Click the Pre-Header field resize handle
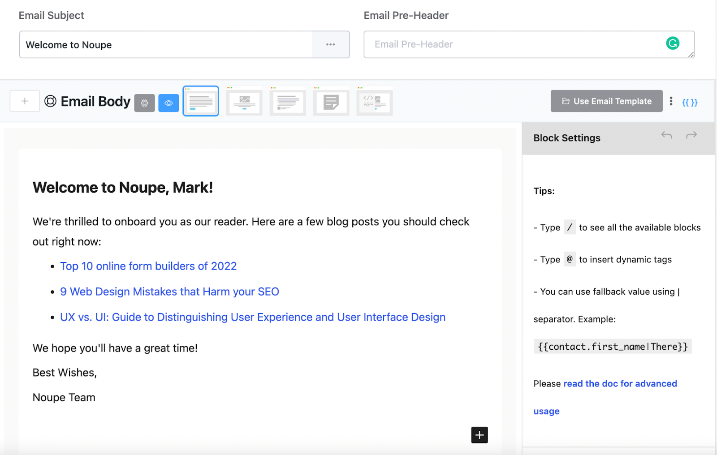Screen dimensions: 717x455 [691, 55]
